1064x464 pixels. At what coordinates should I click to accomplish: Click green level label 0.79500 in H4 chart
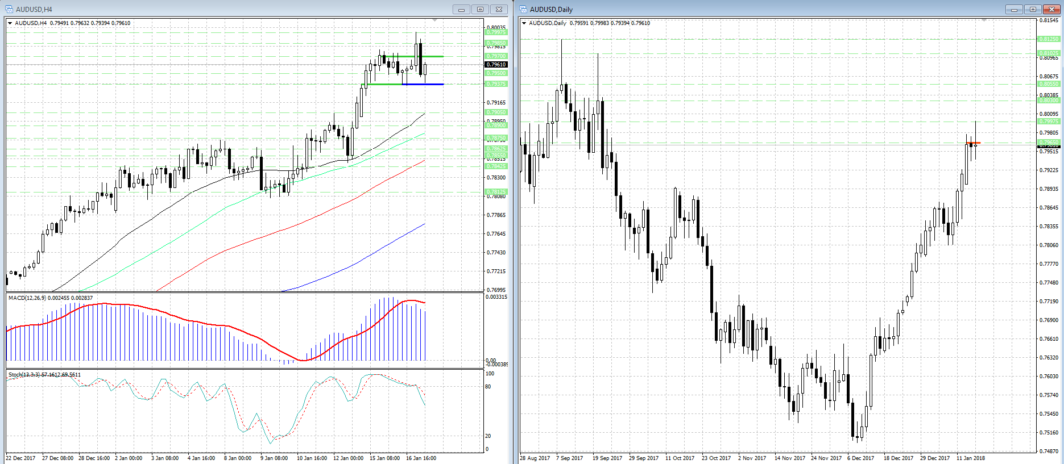[496, 73]
